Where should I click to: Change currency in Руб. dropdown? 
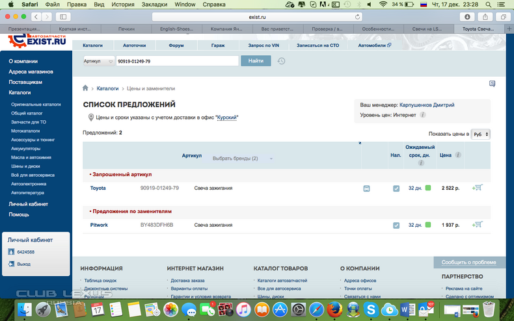481,134
